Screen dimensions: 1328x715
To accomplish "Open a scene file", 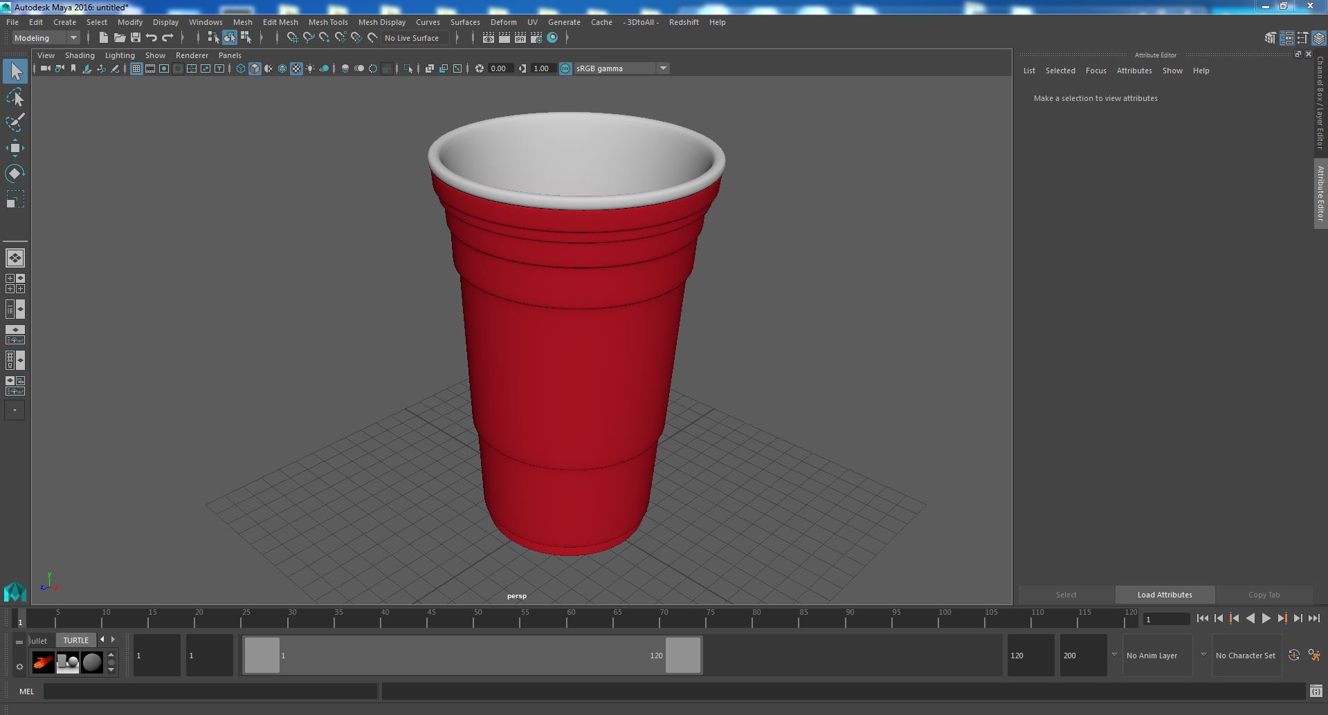I will [120, 38].
